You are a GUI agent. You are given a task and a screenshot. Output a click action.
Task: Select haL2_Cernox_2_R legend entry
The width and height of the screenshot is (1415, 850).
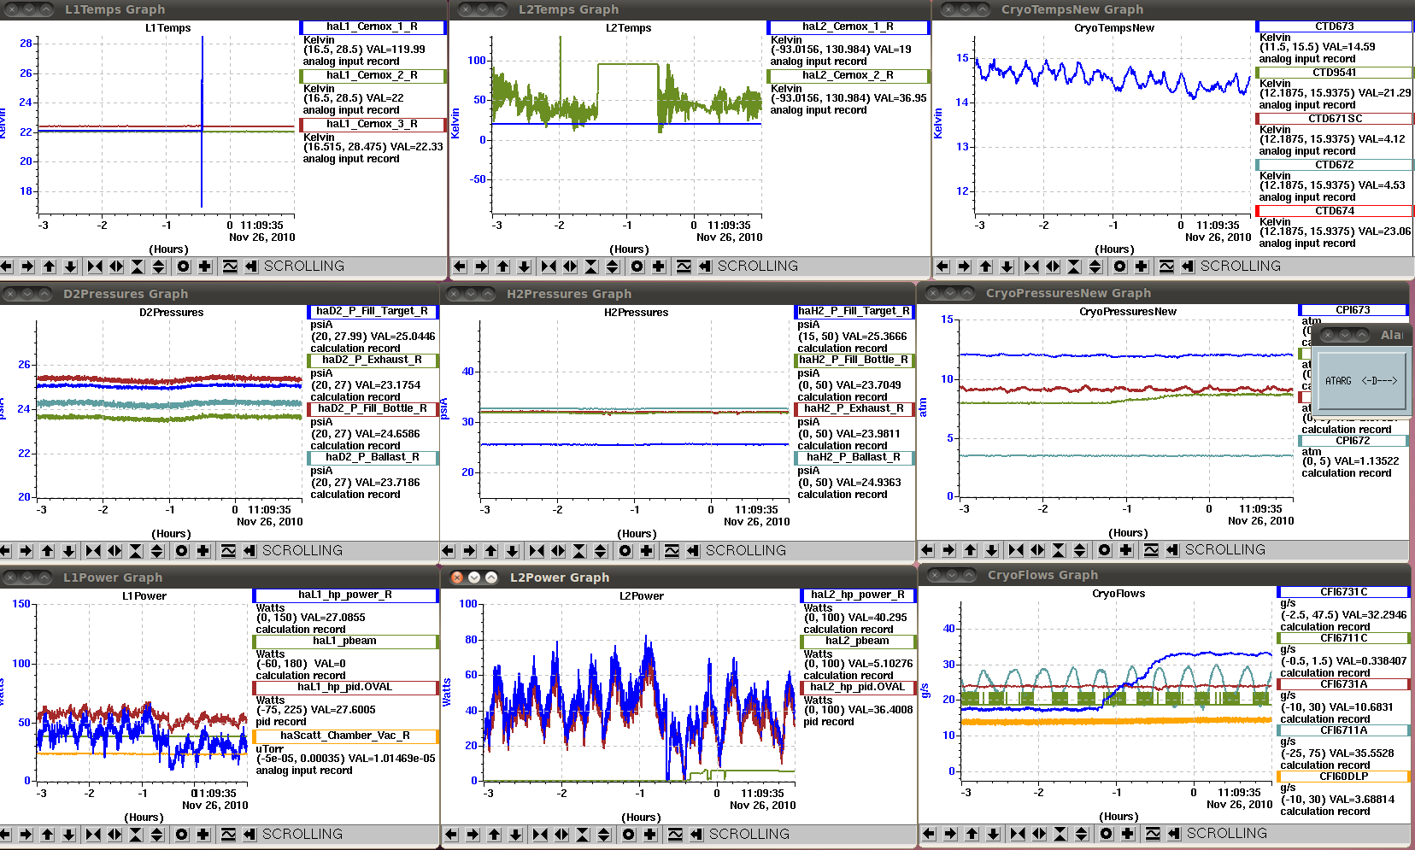pos(848,76)
